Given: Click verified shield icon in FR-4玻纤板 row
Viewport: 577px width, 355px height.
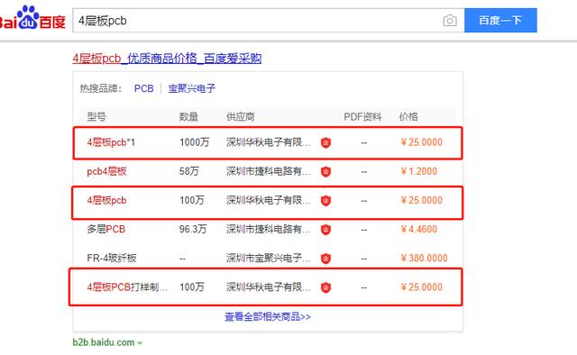Looking at the screenshot, I should pos(325,259).
